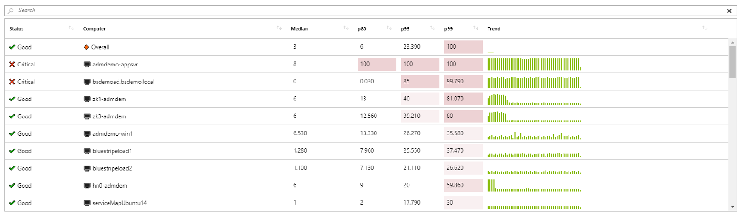Click the orange diamond Overall icon
Screen dimensions: 745x216
tap(86, 47)
